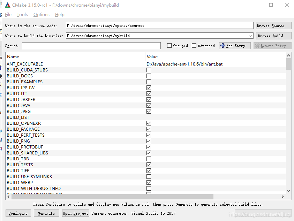294x221 pixels.
Task: Open the File menu
Action: pos(8,15)
